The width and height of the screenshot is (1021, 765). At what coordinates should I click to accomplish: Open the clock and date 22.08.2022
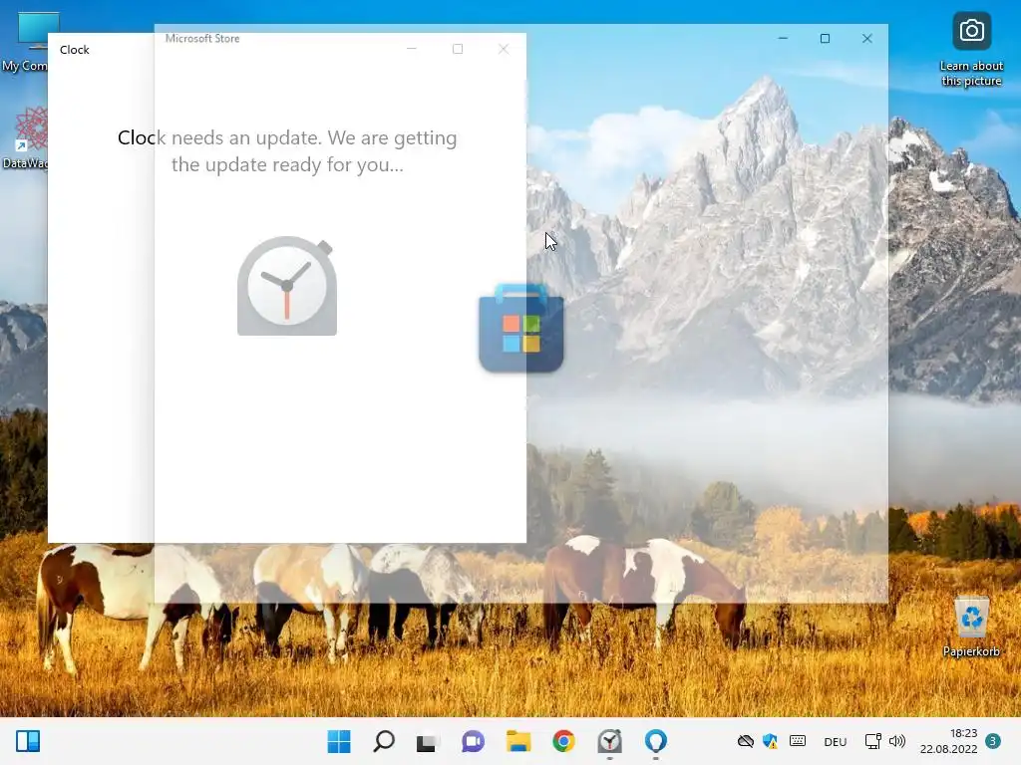click(x=949, y=741)
